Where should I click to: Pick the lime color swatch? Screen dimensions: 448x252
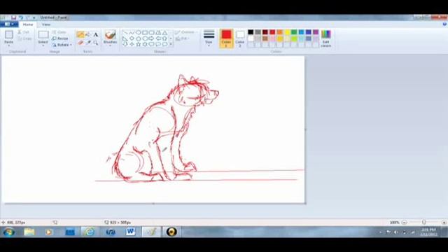tap(294, 38)
